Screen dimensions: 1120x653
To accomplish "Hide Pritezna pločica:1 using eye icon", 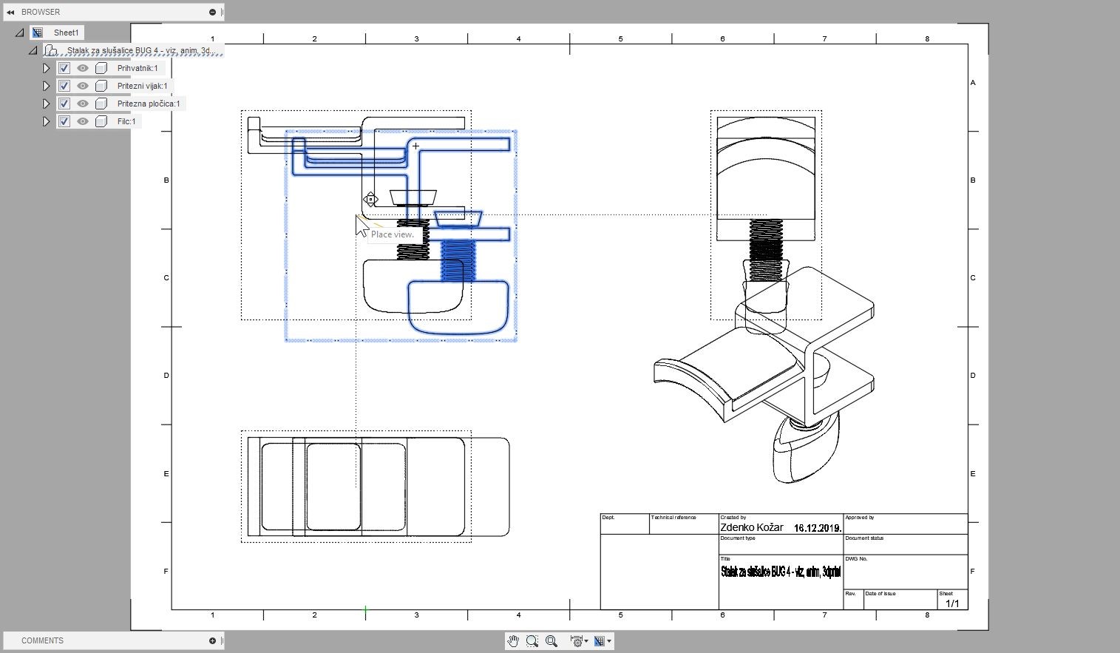I will pyautogui.click(x=83, y=104).
